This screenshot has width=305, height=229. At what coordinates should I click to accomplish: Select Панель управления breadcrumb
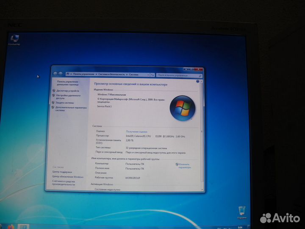(x=83, y=74)
